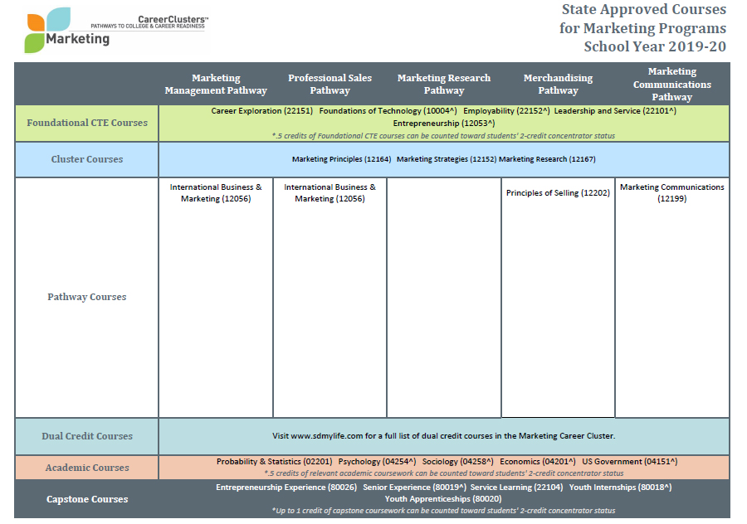Click the Dual Credit Courses row label
This screenshot has width=747, height=524.
coord(87,436)
